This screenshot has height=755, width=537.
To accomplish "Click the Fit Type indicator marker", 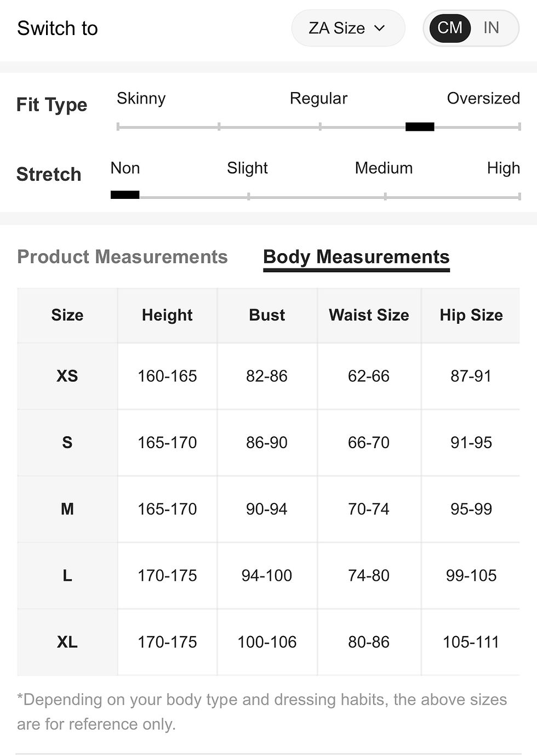I will click(420, 127).
